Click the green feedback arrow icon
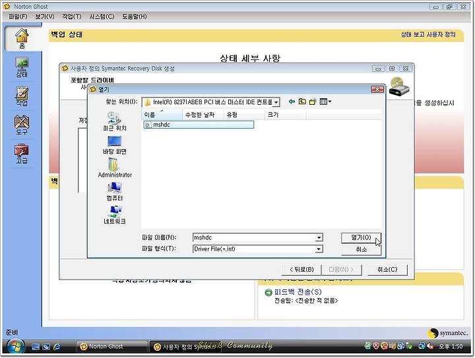 [268, 292]
